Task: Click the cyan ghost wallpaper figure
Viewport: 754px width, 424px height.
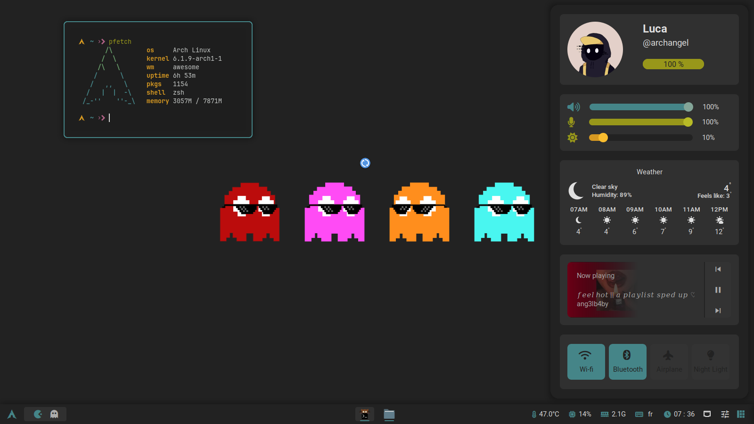Action: coord(504,212)
